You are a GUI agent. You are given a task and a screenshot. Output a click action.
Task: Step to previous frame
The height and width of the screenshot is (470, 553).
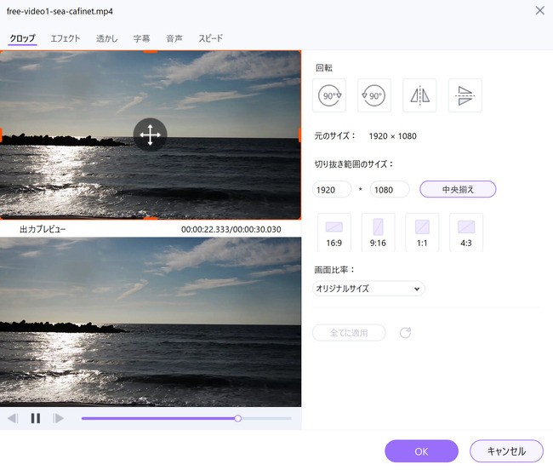[x=13, y=418]
